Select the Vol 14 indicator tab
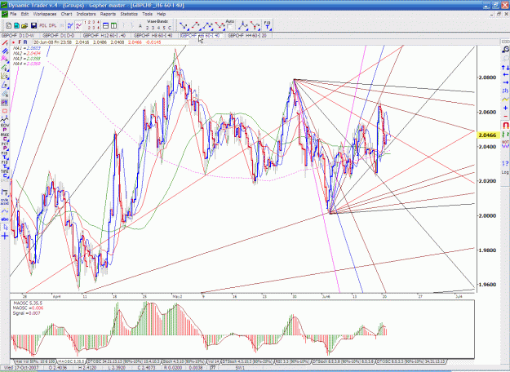The height and width of the screenshot is (372, 510). tap(213, 361)
